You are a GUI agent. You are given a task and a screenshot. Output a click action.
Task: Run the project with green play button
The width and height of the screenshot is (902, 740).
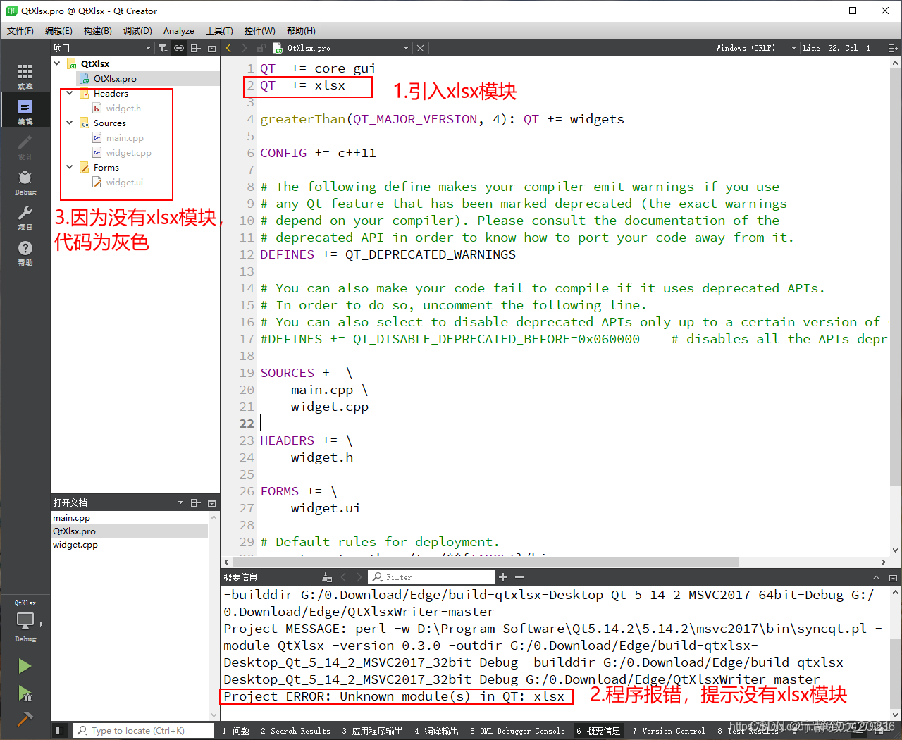pyautogui.click(x=25, y=666)
